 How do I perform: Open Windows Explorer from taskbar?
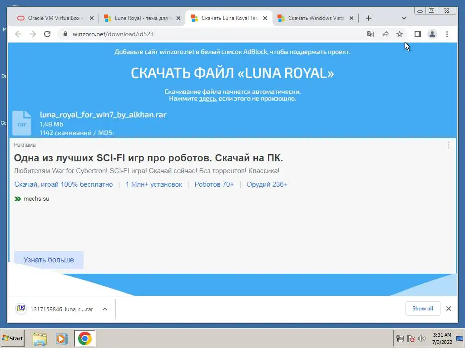(x=40, y=339)
